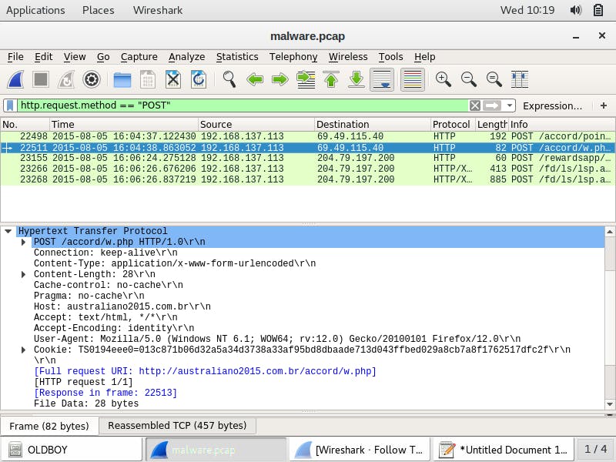This screenshot has height=462, width=616.
Task: Select packet number 22498
Action: pos(307,136)
